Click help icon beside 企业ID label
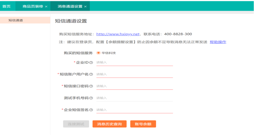254x135 pixels. (91, 62)
